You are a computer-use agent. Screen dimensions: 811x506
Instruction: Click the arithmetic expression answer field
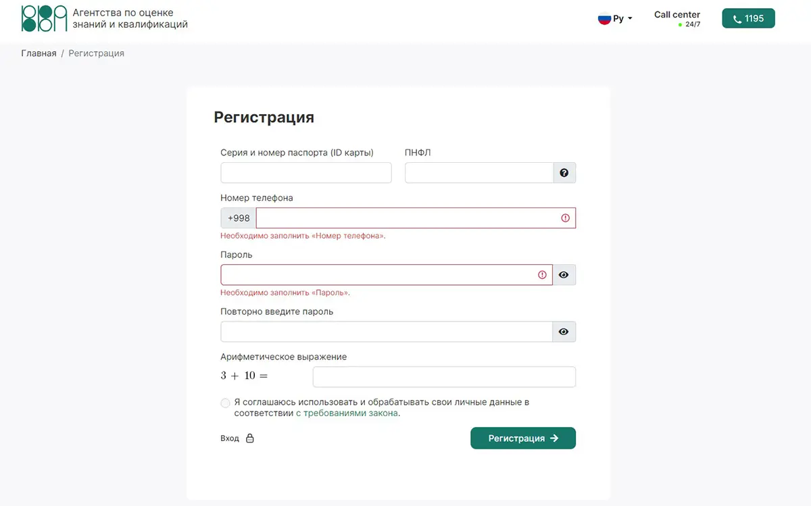pyautogui.click(x=443, y=377)
